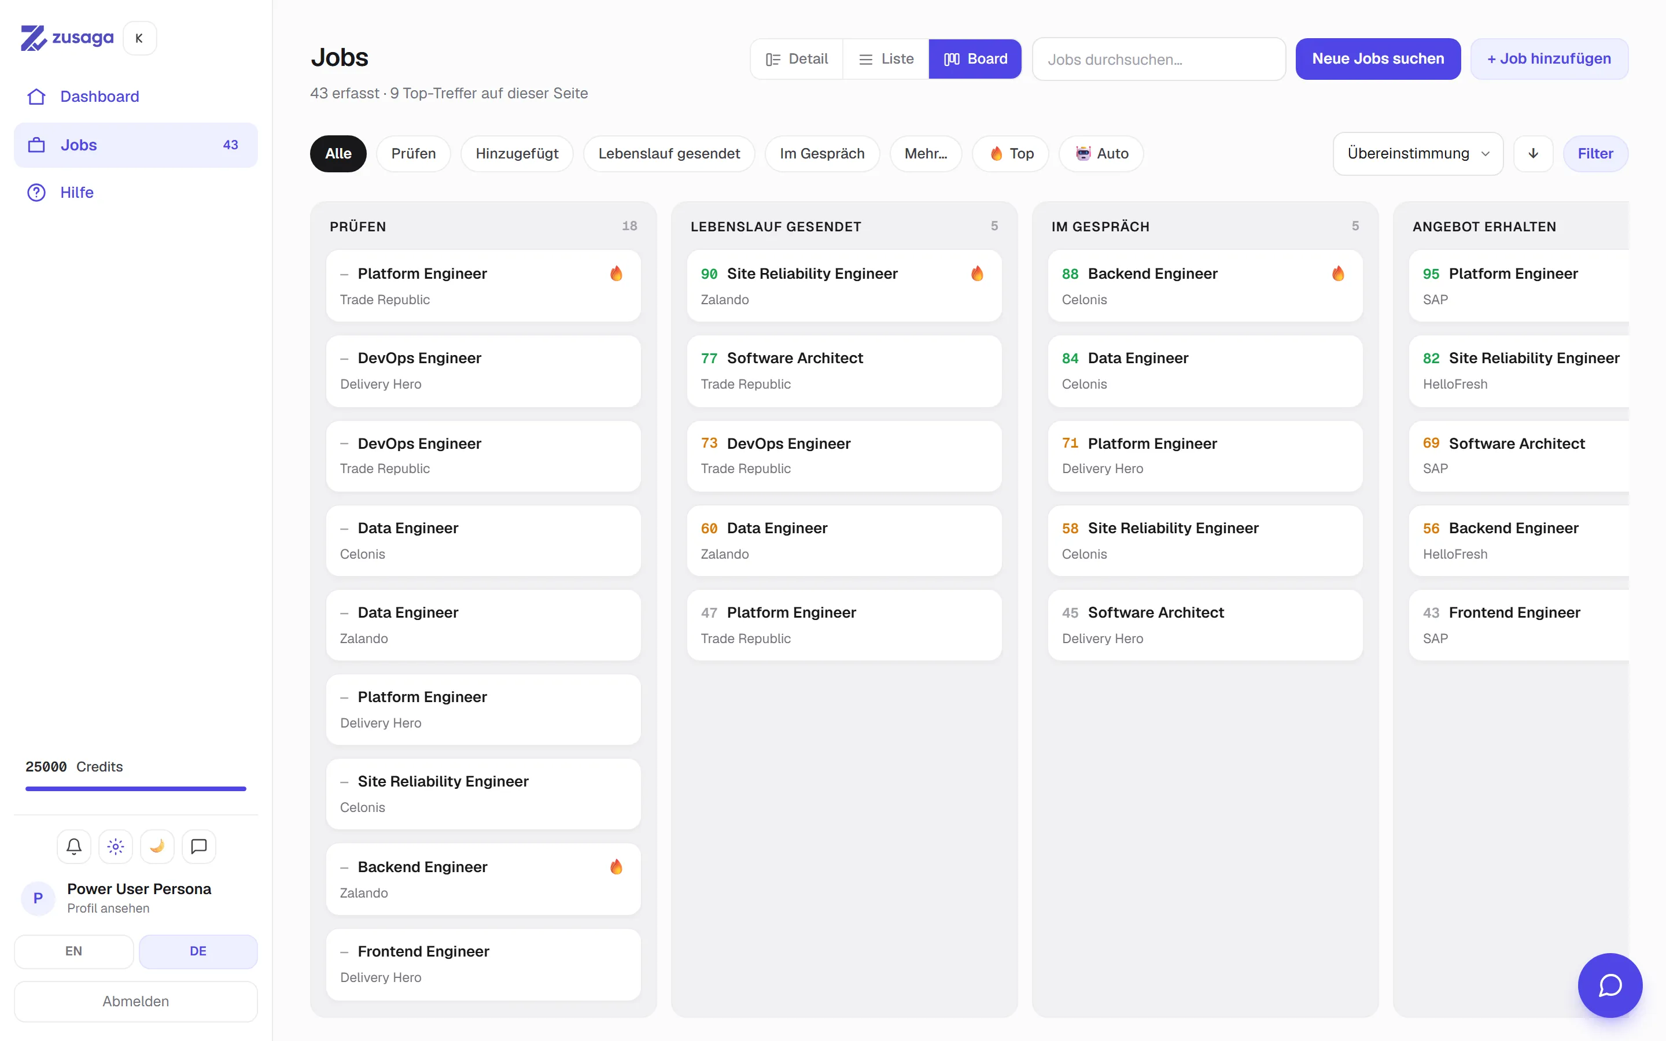Screen dimensions: 1666x1041
Task: Open Software Architect card scored 45
Action: (1205, 625)
